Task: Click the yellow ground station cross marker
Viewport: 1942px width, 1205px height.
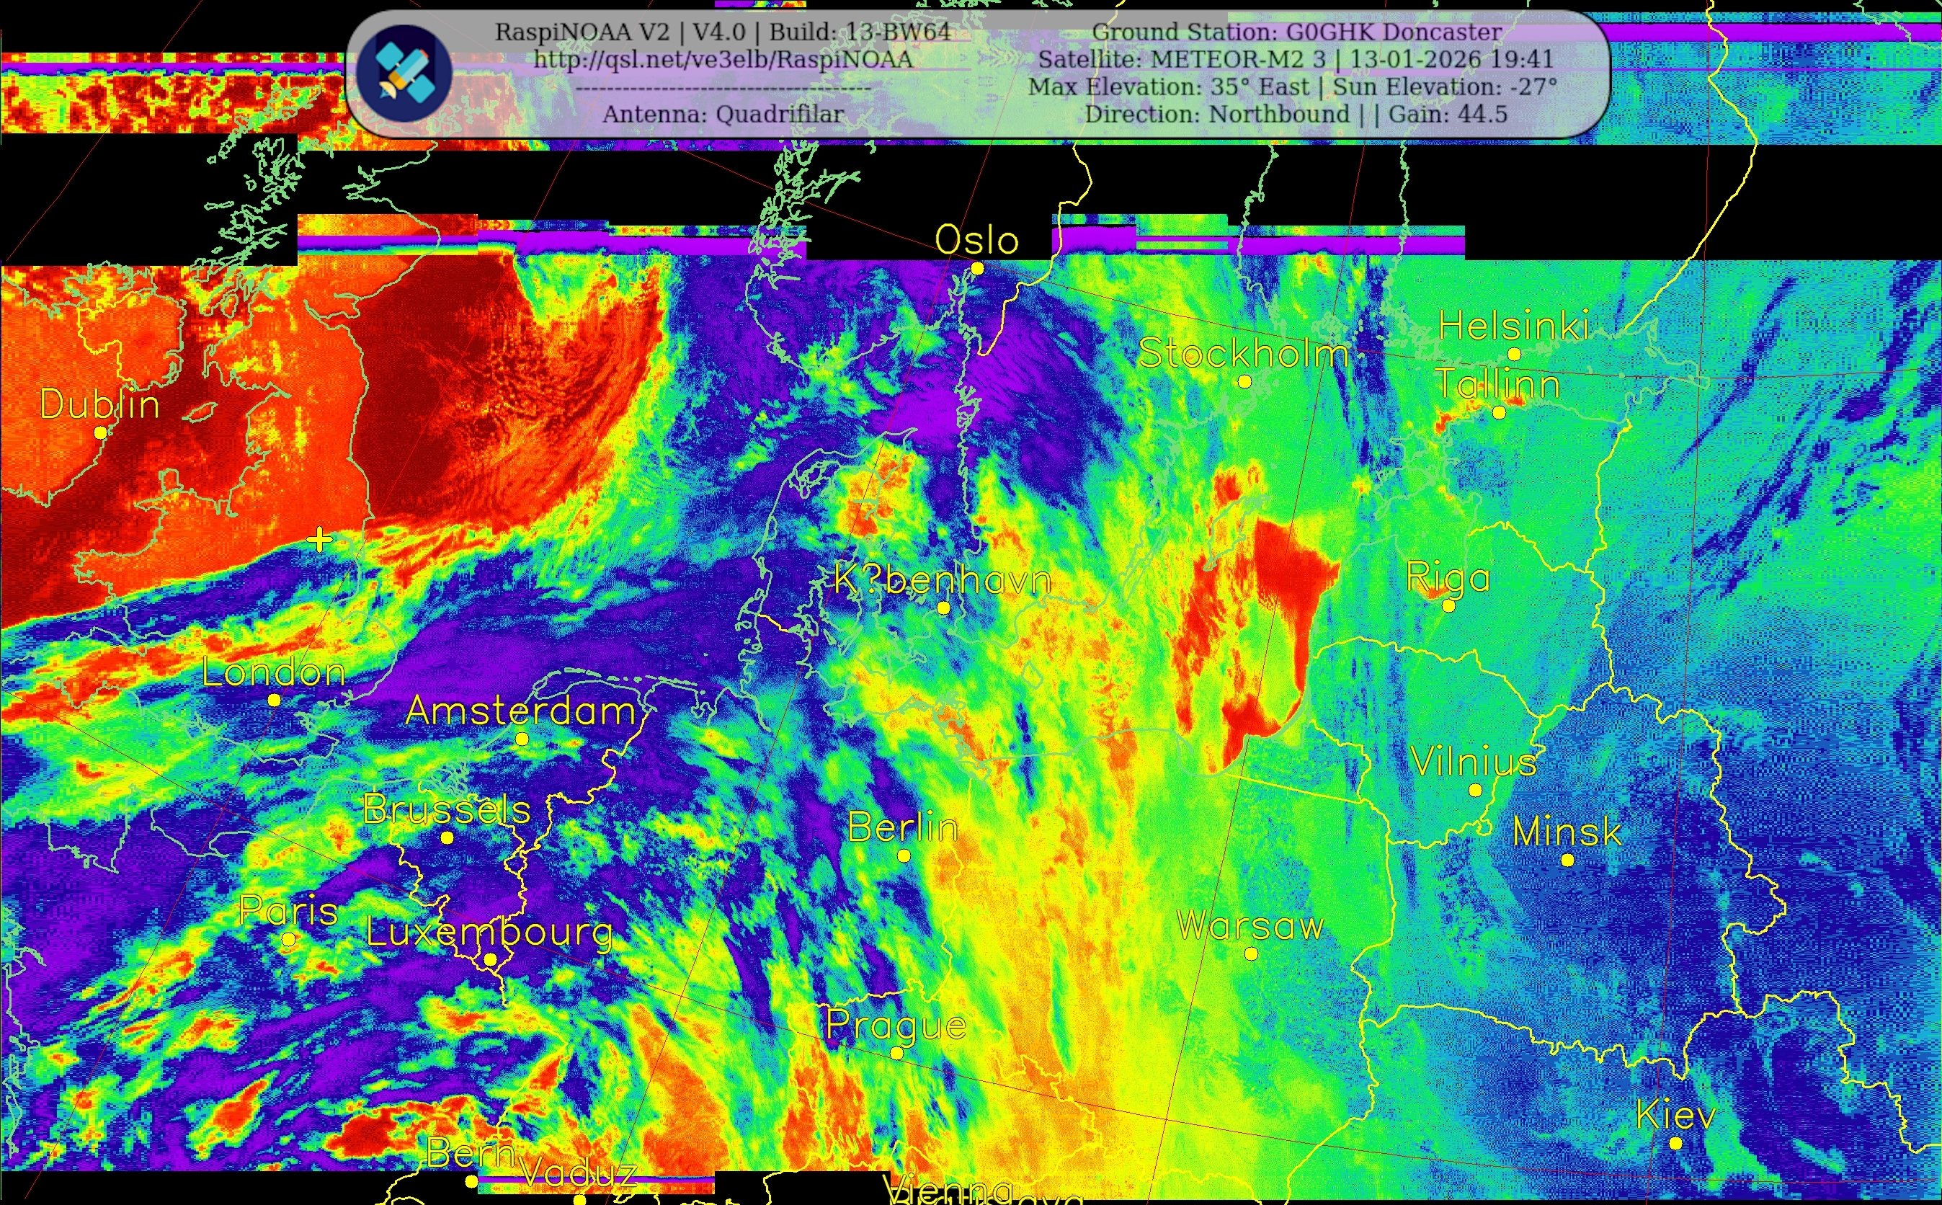Action: click(319, 540)
